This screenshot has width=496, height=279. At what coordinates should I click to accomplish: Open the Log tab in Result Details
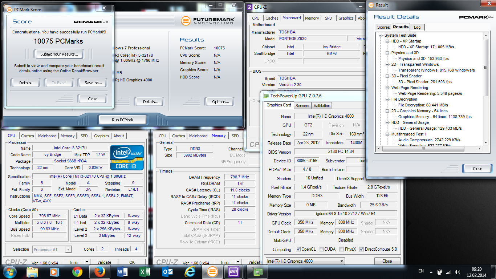coord(417,27)
